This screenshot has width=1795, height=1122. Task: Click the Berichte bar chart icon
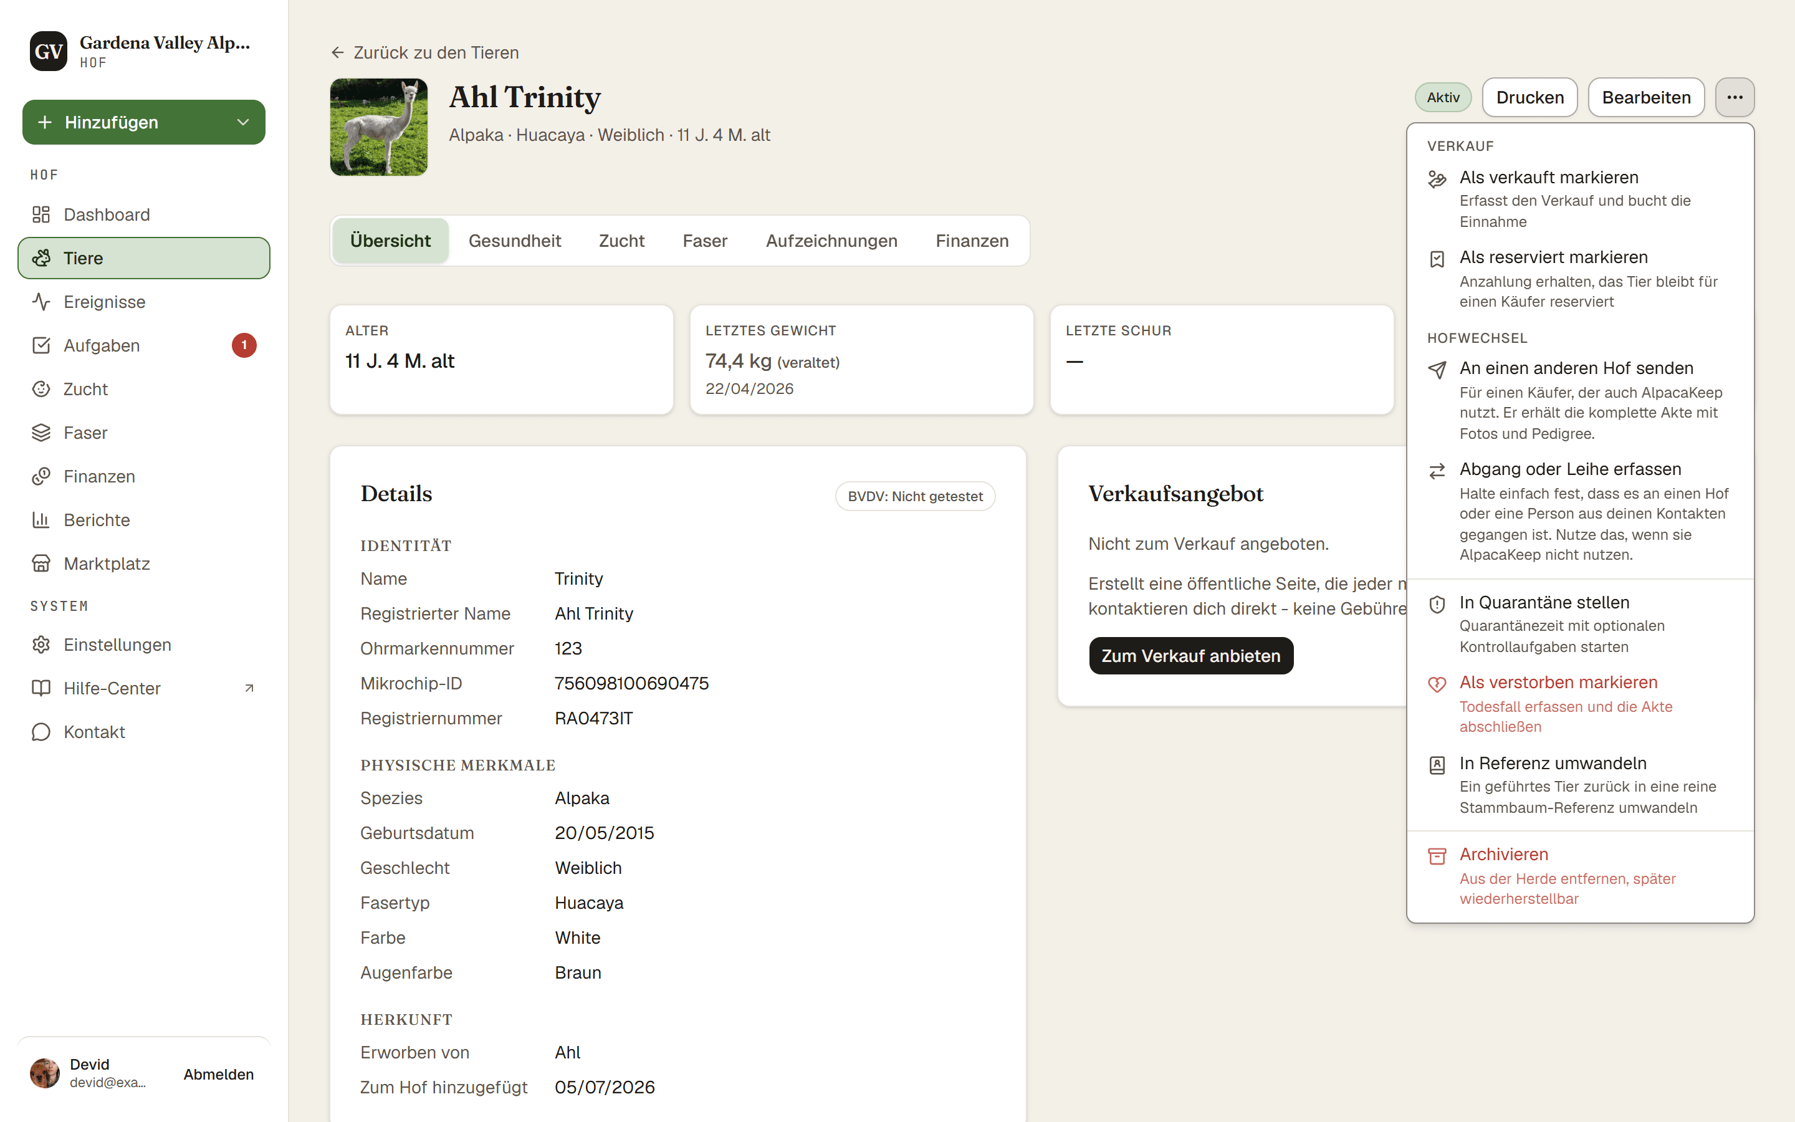tap(41, 520)
